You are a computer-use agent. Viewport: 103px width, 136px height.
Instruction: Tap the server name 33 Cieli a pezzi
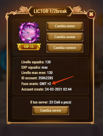(x=60, y=102)
